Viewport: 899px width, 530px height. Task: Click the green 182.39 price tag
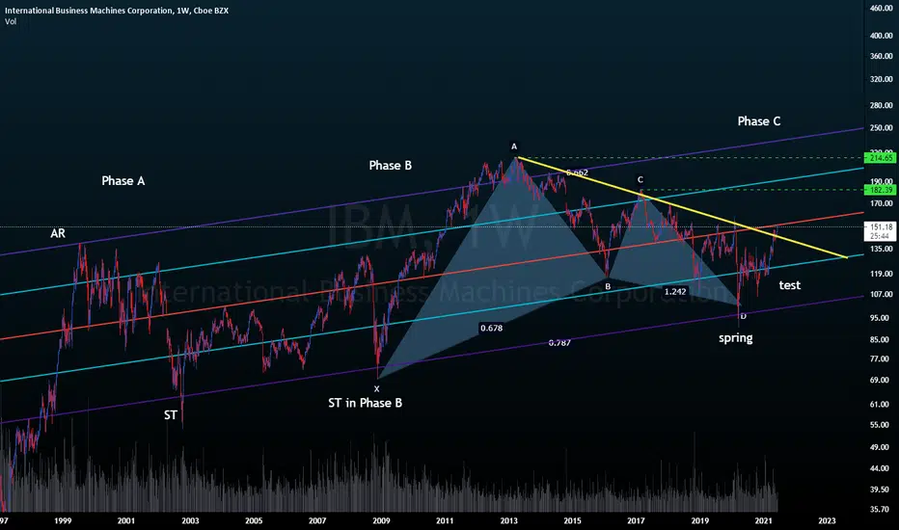pyautogui.click(x=880, y=190)
